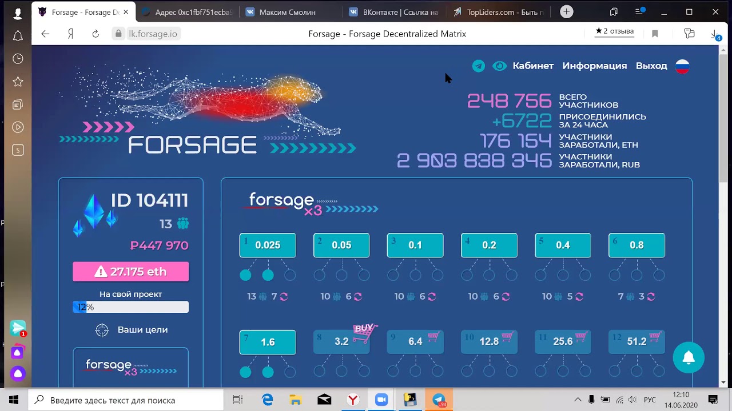Click the cart icon on level 11 (25.6)
The image size is (732, 411).
click(580, 337)
